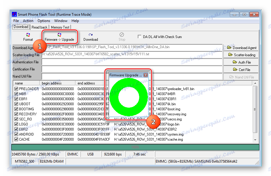Click the USB status bar cell
The height and width of the screenshot is (176, 271).
pos(90,154)
